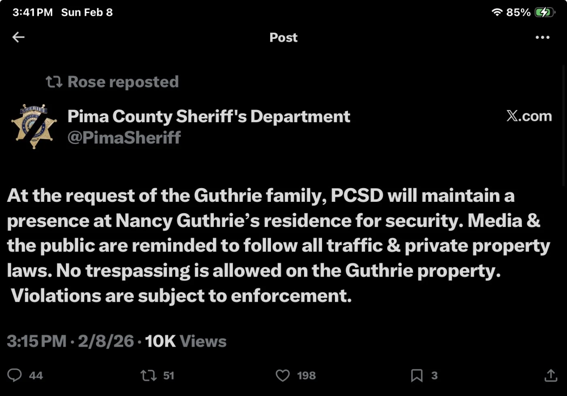Repost this post using the arrows icon
The image size is (567, 396).
[x=148, y=375]
